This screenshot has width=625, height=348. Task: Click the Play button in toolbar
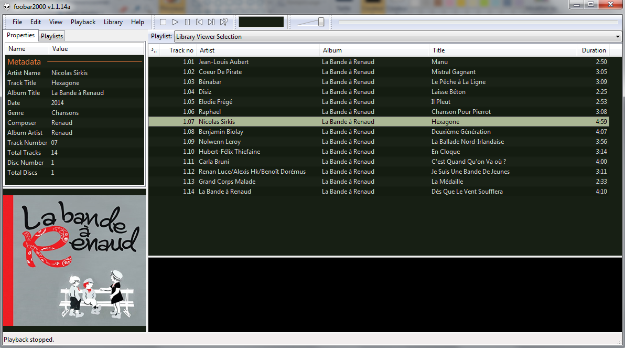[175, 22]
